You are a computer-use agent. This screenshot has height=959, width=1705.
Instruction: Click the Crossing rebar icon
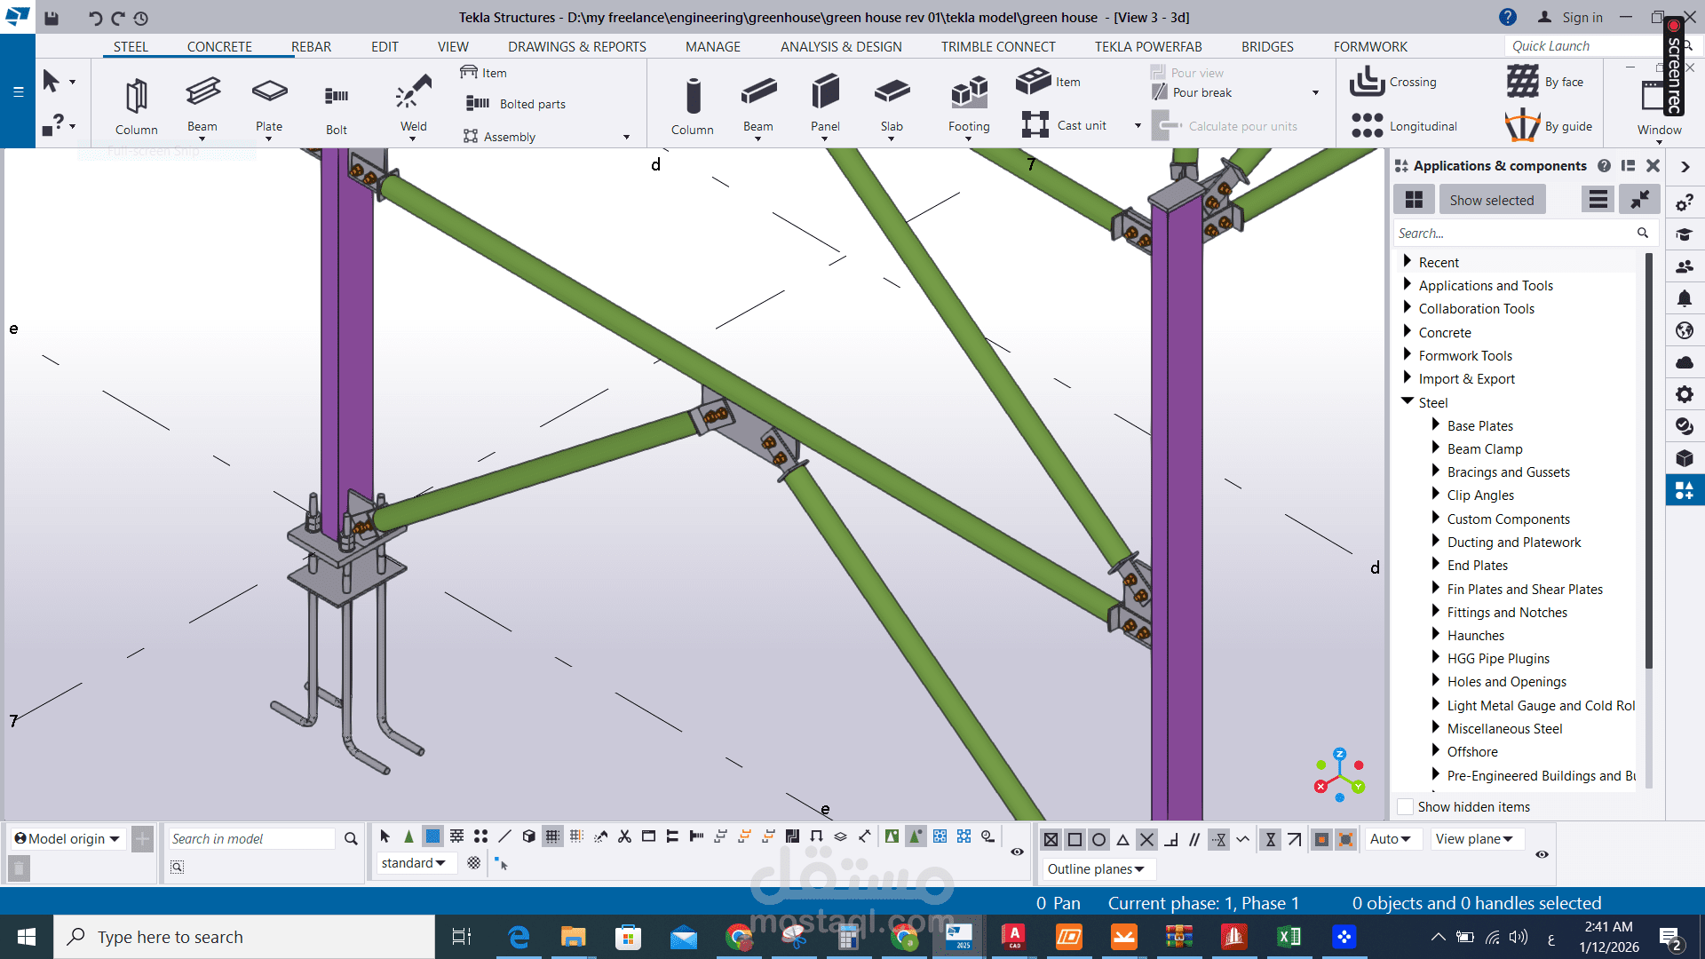[1368, 82]
